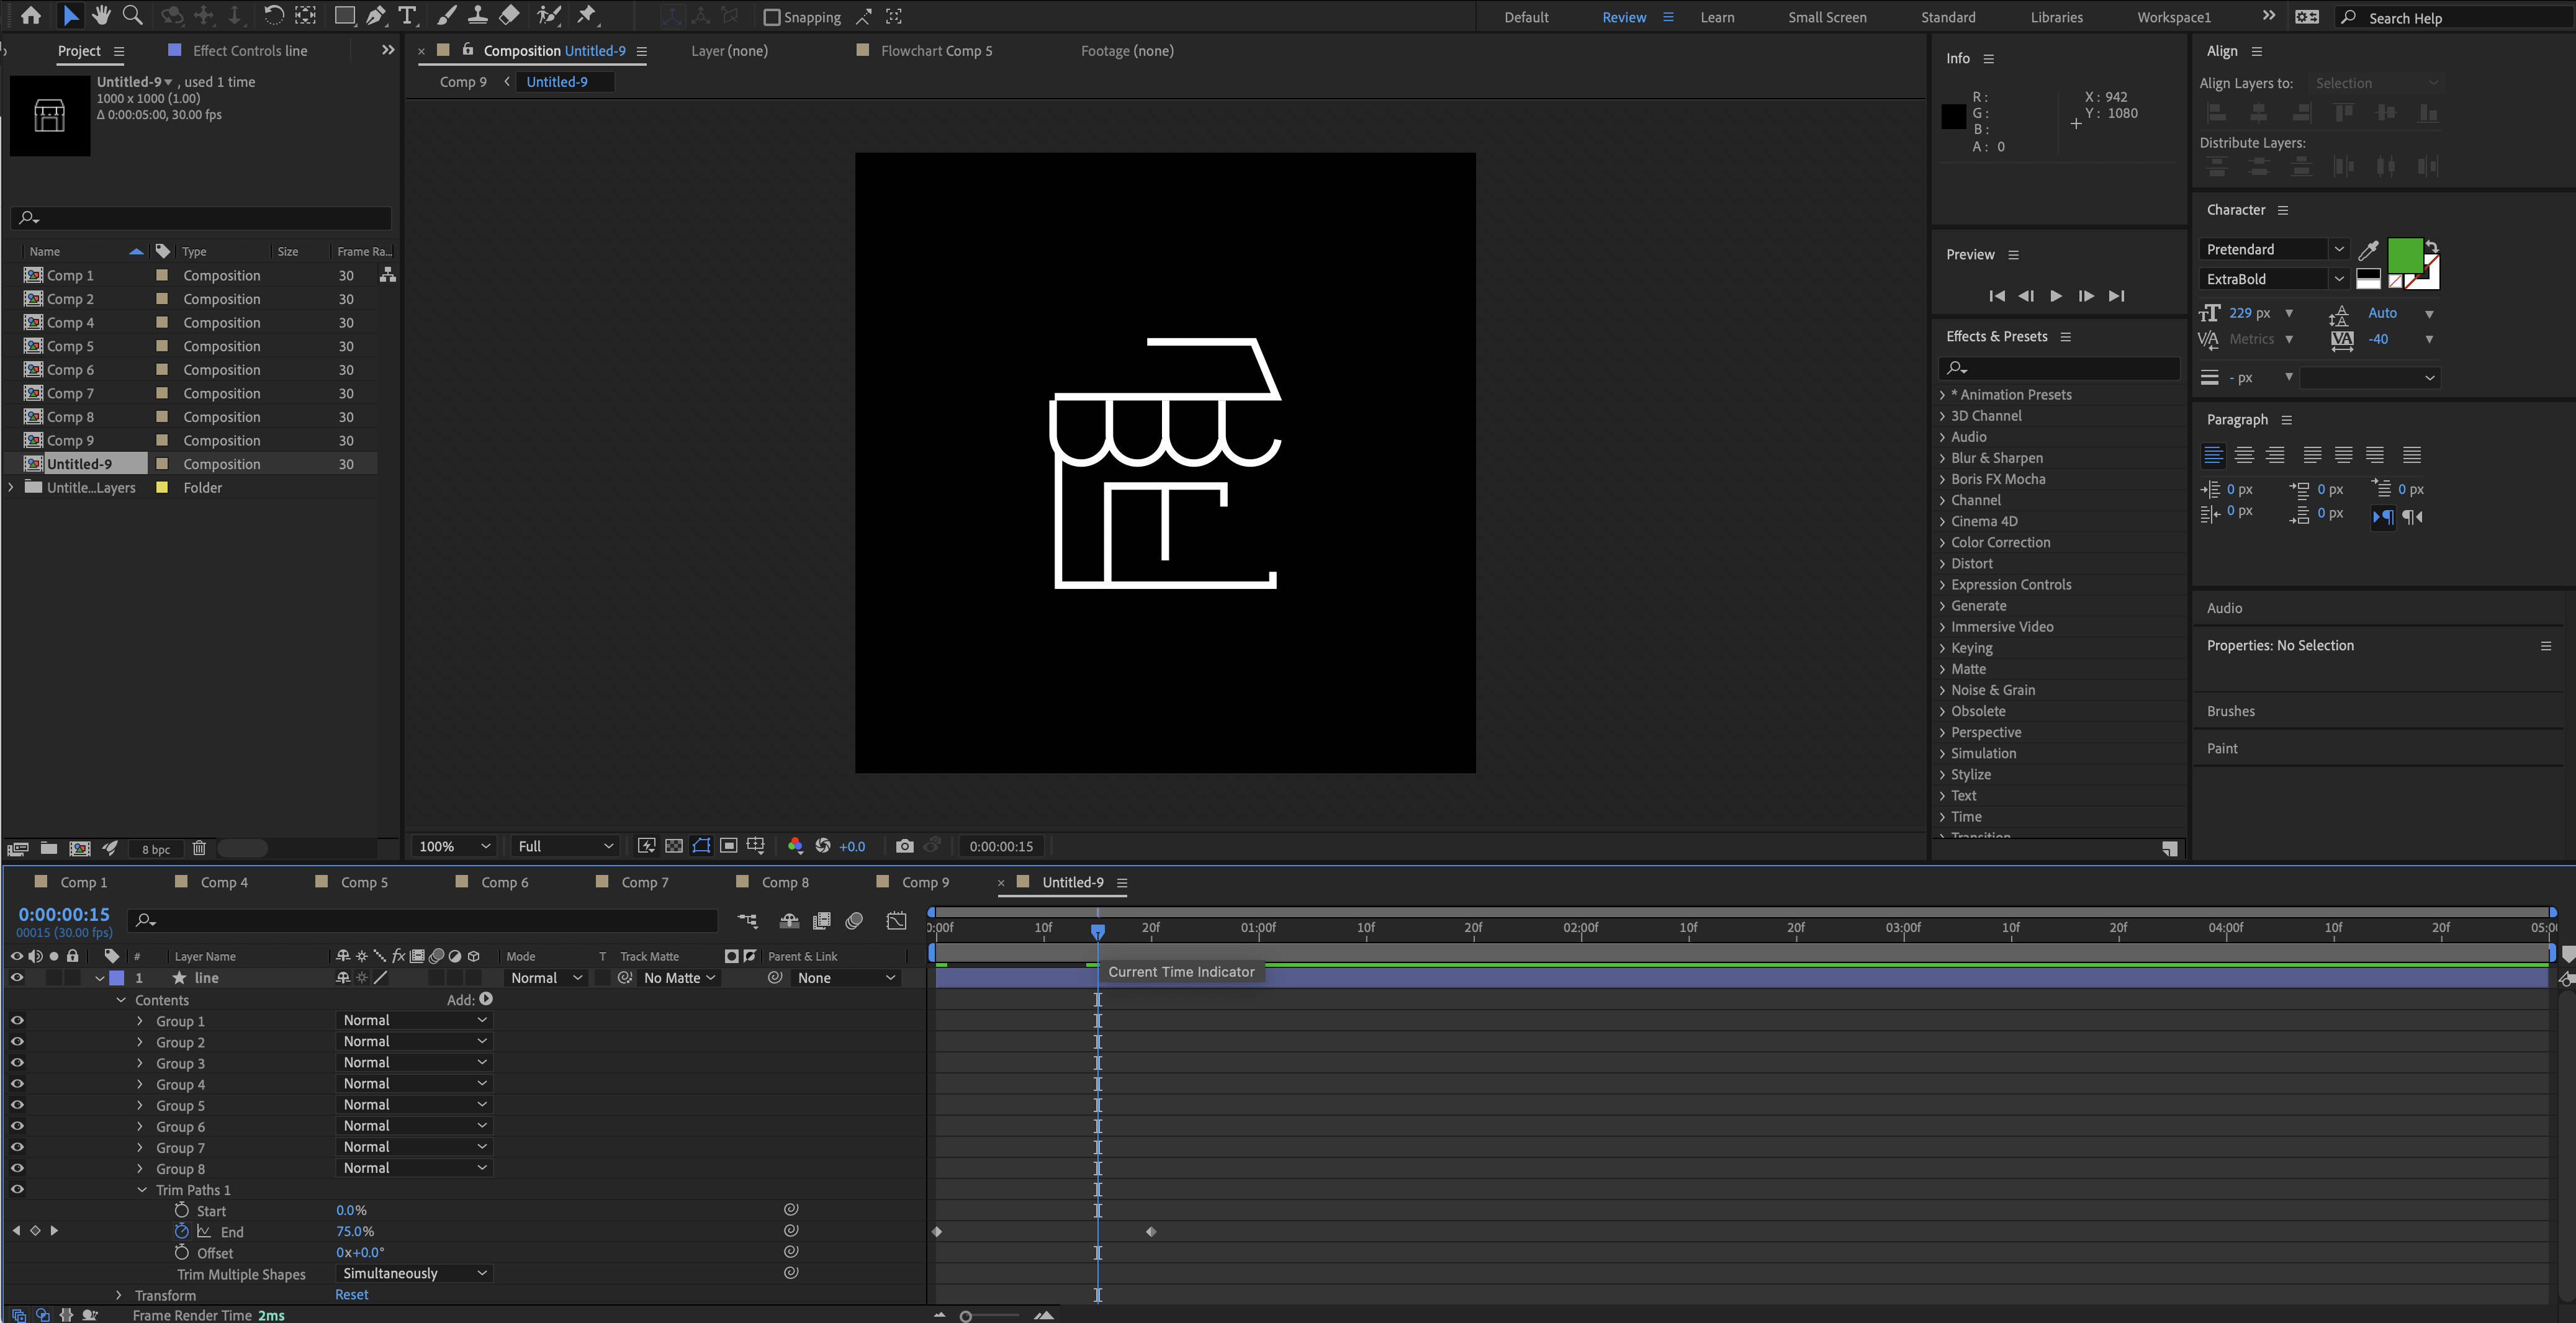
Task: Open Trim Multiple Shapes Simultaneously dropdown
Action: [x=414, y=1273]
